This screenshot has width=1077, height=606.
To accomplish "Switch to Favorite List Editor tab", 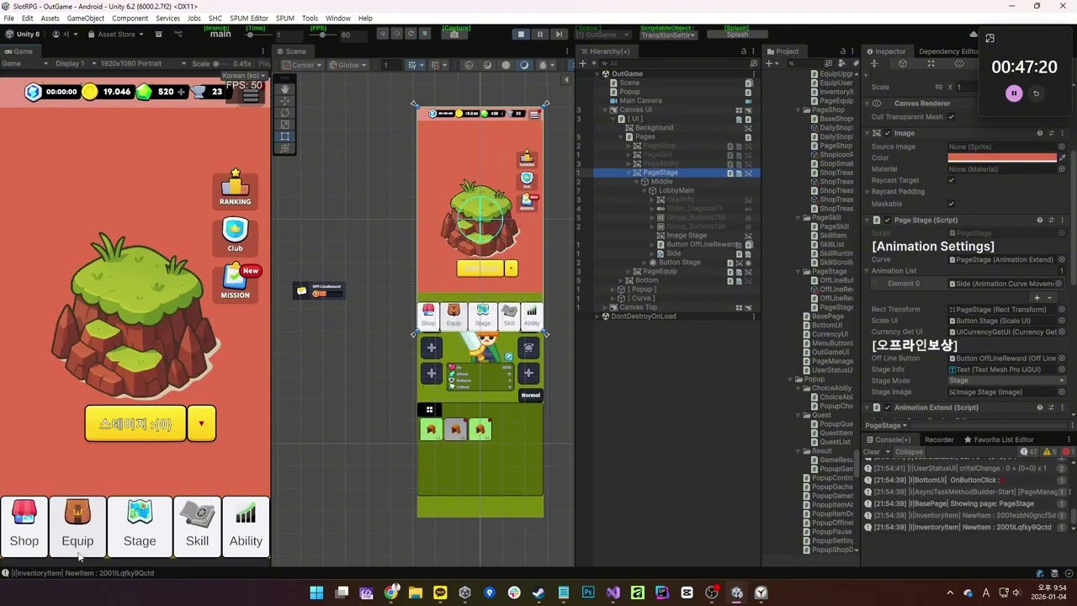I will pyautogui.click(x=999, y=439).
